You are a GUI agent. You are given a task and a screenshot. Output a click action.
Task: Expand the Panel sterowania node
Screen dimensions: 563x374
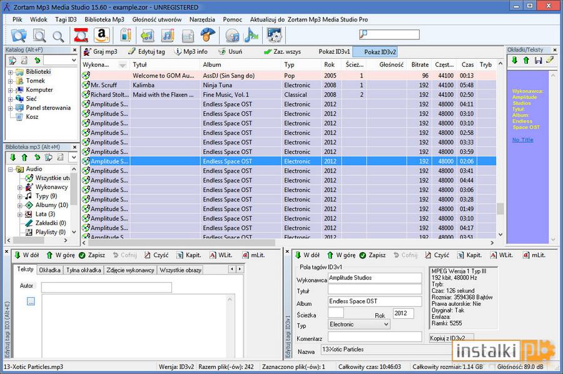point(11,108)
